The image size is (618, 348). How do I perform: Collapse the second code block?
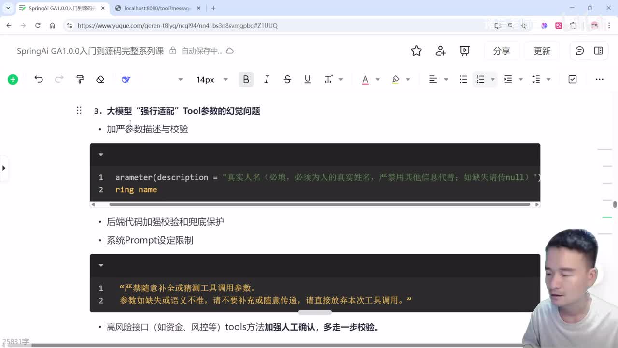(x=101, y=265)
